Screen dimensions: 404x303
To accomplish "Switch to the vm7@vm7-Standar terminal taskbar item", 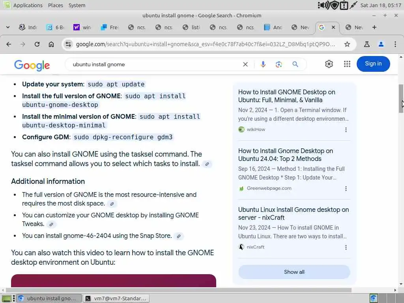I will point(117,298).
